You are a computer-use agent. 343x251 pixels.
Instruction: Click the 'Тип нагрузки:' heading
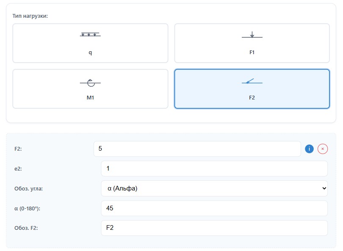tap(30, 16)
